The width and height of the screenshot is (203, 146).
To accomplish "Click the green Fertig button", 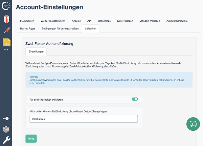I will pyautogui.click(x=31, y=139).
